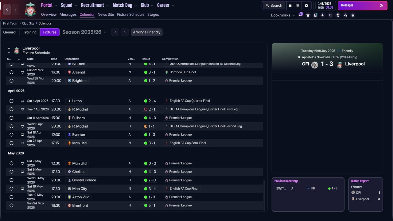Select the radio circle for Fulham fixture
The width and height of the screenshot is (393, 221).
pyautogui.click(x=11, y=118)
